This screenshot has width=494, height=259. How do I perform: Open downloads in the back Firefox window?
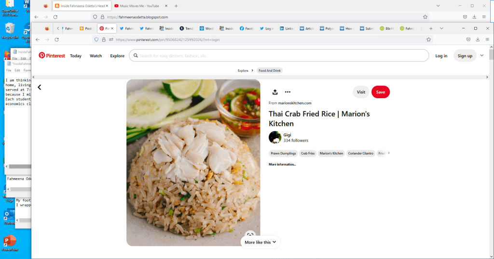pos(474,17)
